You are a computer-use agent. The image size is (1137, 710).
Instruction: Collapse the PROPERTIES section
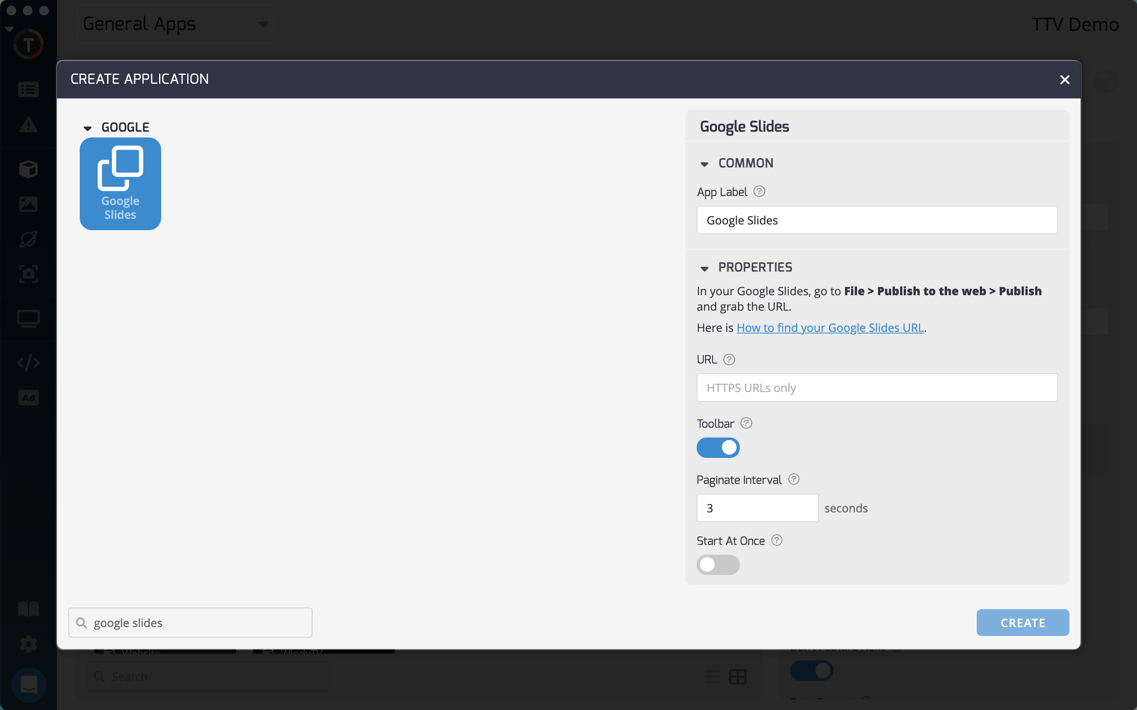[x=704, y=268]
